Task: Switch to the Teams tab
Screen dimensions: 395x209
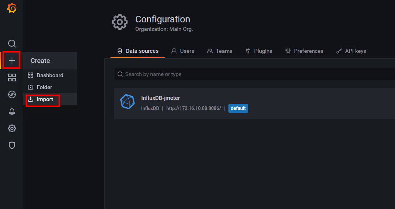Action: pyautogui.click(x=220, y=51)
